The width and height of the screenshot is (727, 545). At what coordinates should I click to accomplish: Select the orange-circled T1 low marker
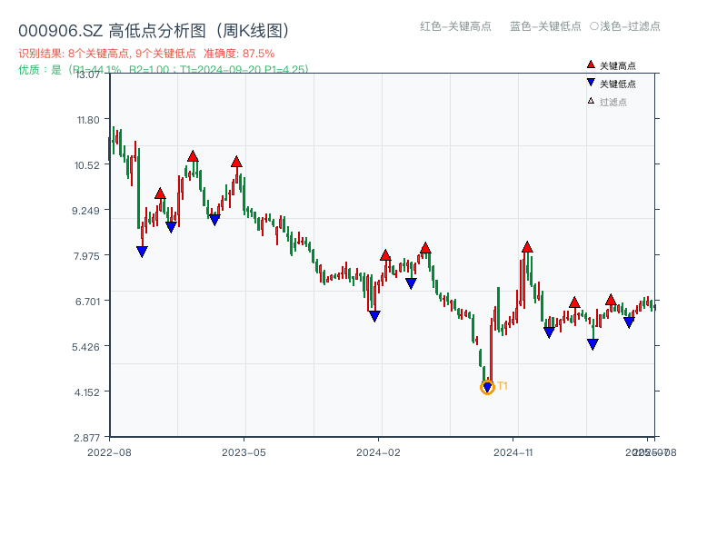(487, 388)
